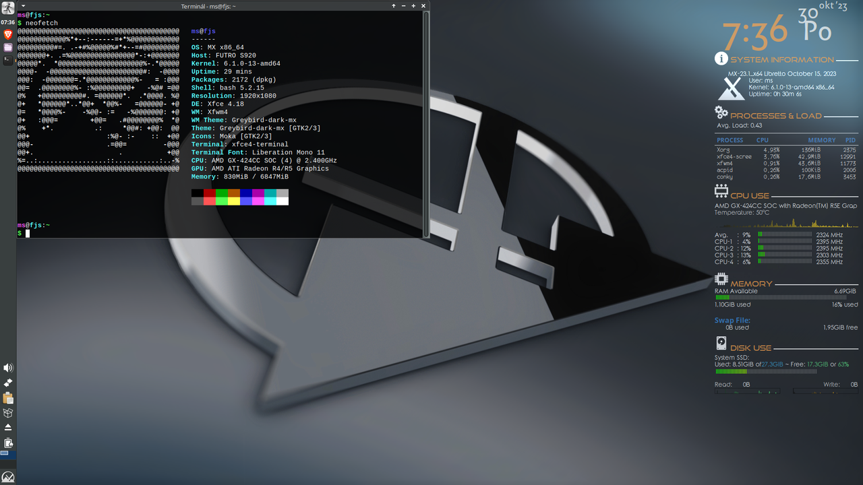This screenshot has height=485, width=863.
Task: Click the 'Terminal Font: Liberation Mono 11' line
Action: pyautogui.click(x=258, y=152)
